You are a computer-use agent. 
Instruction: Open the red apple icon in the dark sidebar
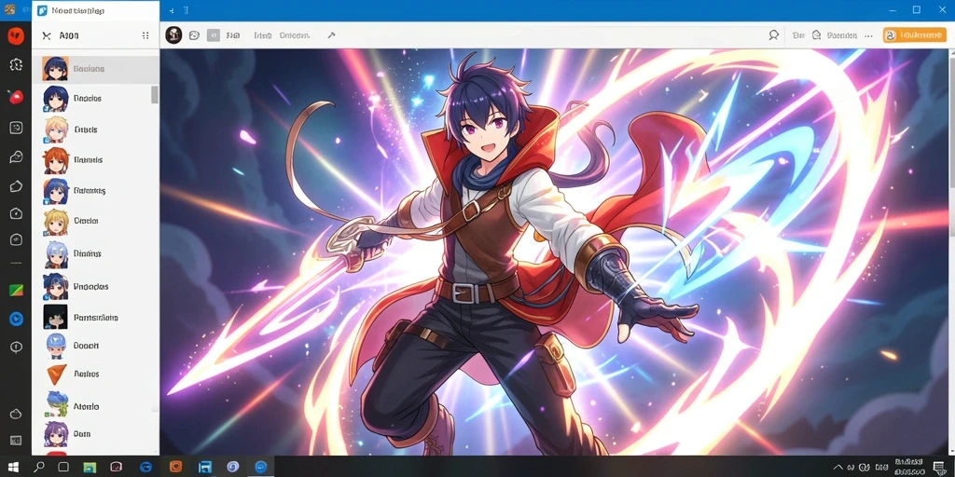coord(16,96)
